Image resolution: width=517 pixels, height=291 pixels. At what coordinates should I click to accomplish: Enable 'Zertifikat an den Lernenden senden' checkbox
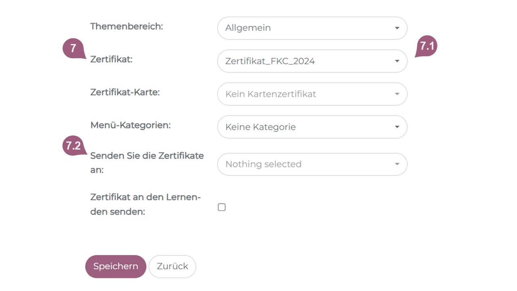point(222,207)
